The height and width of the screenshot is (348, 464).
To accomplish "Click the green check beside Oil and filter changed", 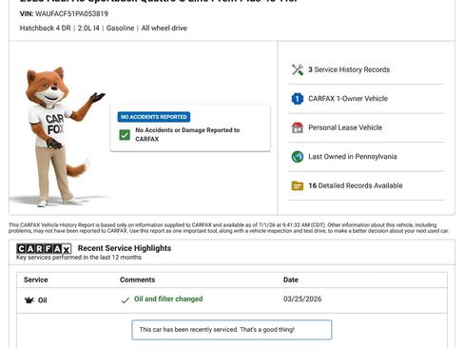I will (x=126, y=300).
